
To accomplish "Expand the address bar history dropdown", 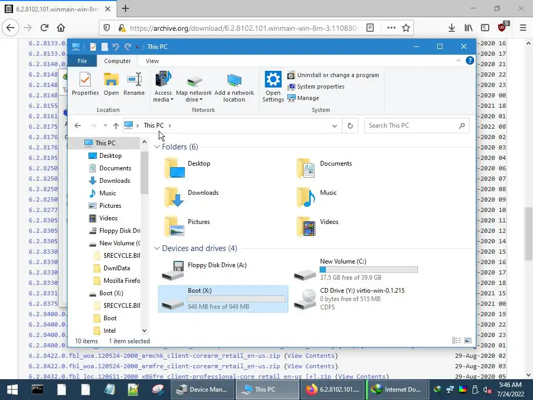I will click(x=335, y=126).
